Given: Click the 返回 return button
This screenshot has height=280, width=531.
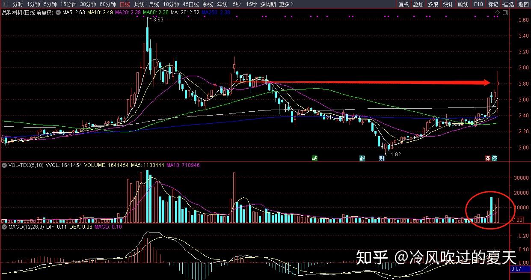Looking at the screenshot, I should [x=523, y=4].
